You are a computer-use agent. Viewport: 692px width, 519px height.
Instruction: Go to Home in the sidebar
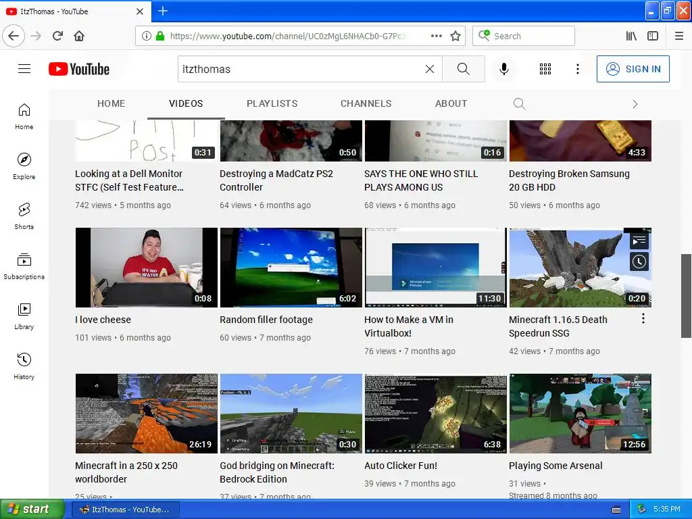tap(24, 116)
